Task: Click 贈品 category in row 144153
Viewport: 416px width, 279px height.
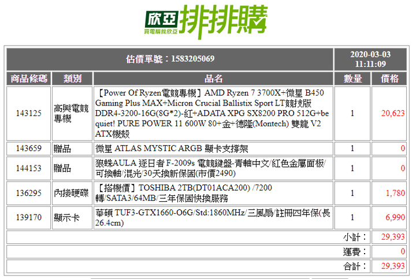Action: coord(72,168)
